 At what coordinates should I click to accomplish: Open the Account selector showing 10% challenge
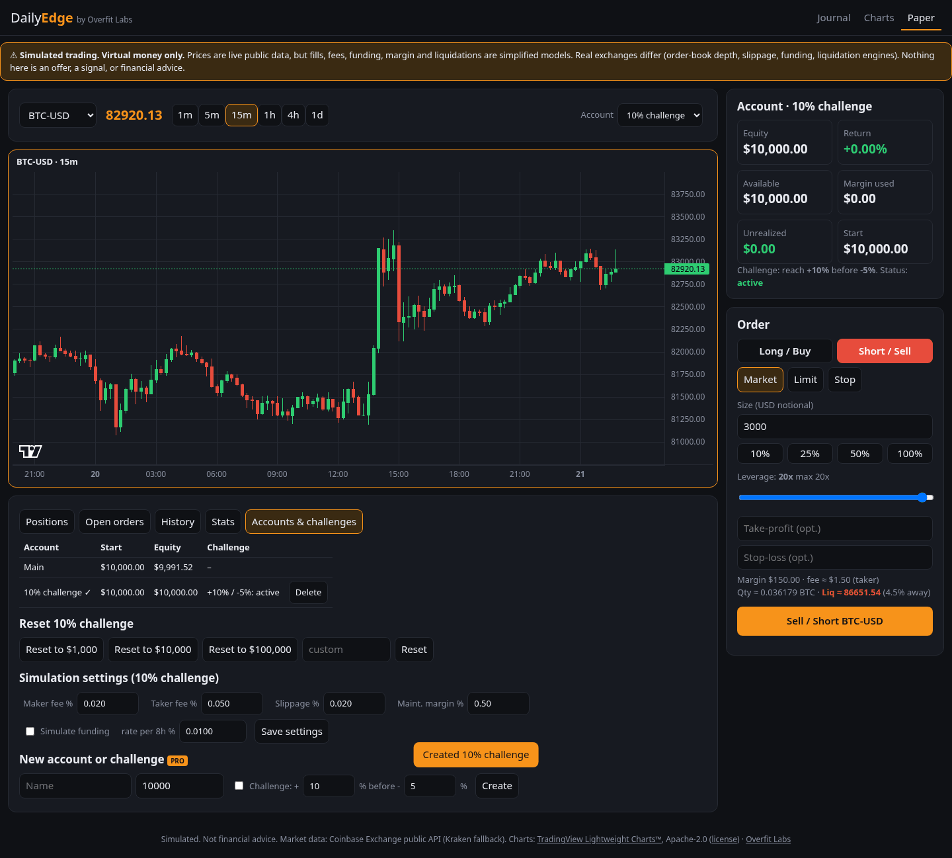(660, 115)
